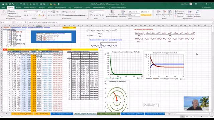Increase font size with the larger A icon

click(x=42, y=12)
